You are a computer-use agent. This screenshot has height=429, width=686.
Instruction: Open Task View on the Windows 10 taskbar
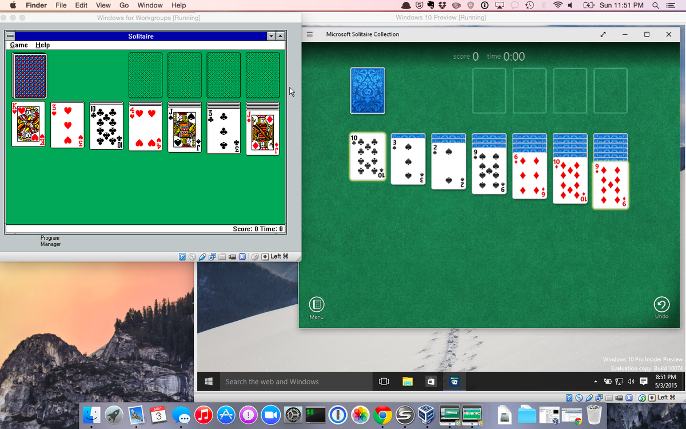click(x=384, y=382)
